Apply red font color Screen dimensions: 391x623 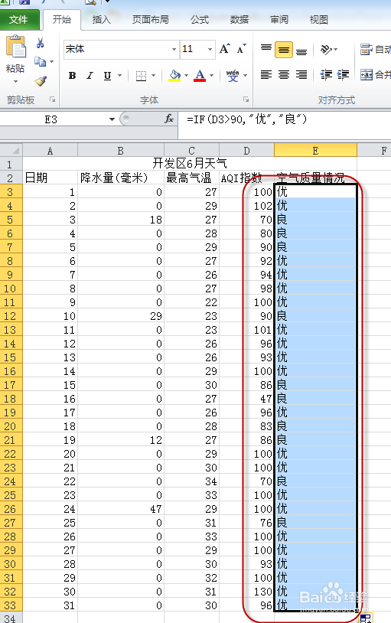coord(200,76)
